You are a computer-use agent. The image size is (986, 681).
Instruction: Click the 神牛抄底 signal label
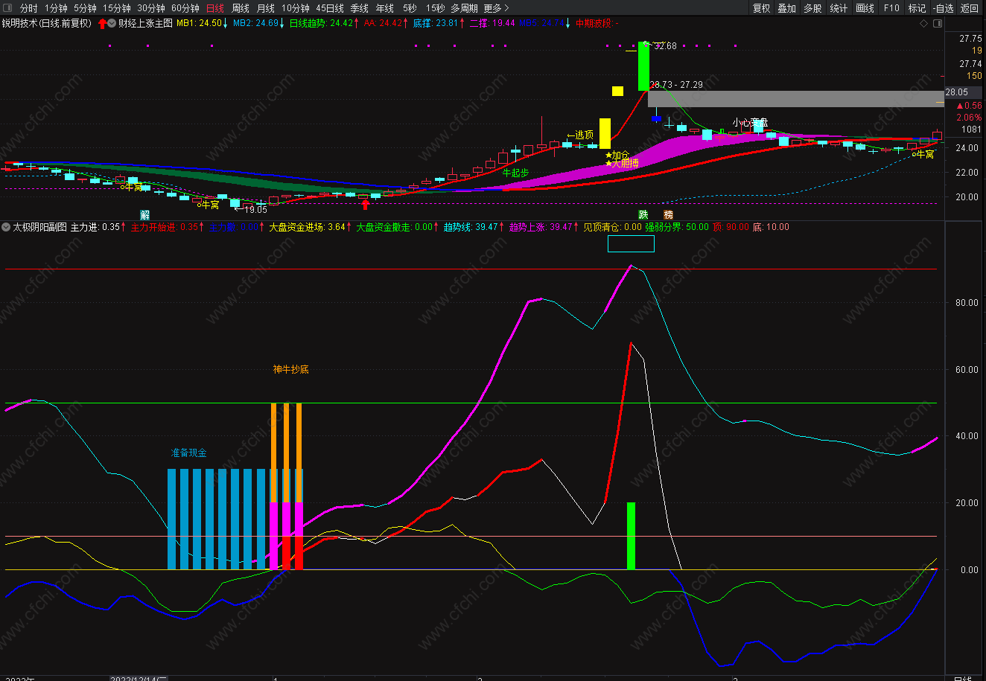tap(290, 369)
